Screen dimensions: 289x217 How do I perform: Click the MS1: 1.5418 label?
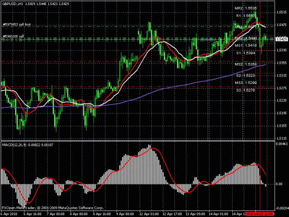click(x=246, y=45)
